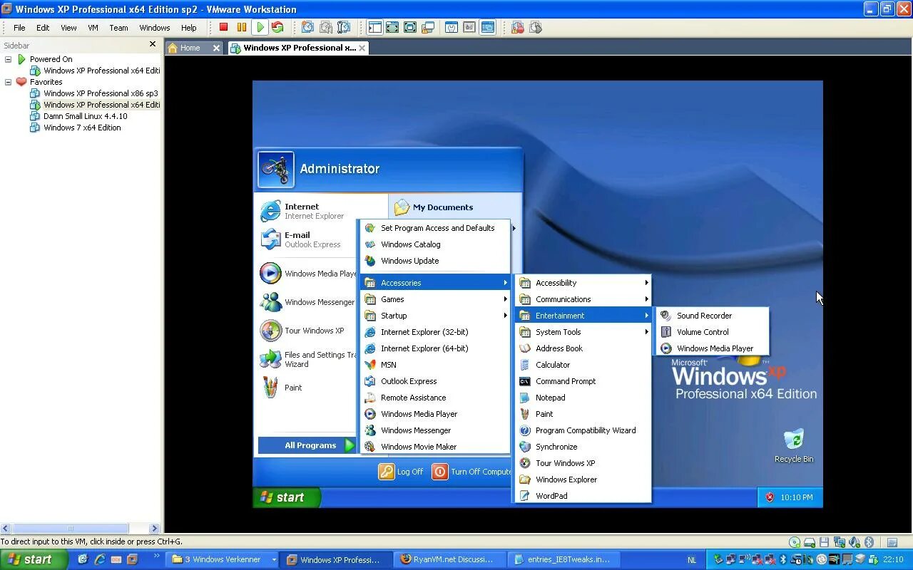Viewport: 913px width, 570px height.
Task: Click the Reset virtual machine icon
Action: 278,27
